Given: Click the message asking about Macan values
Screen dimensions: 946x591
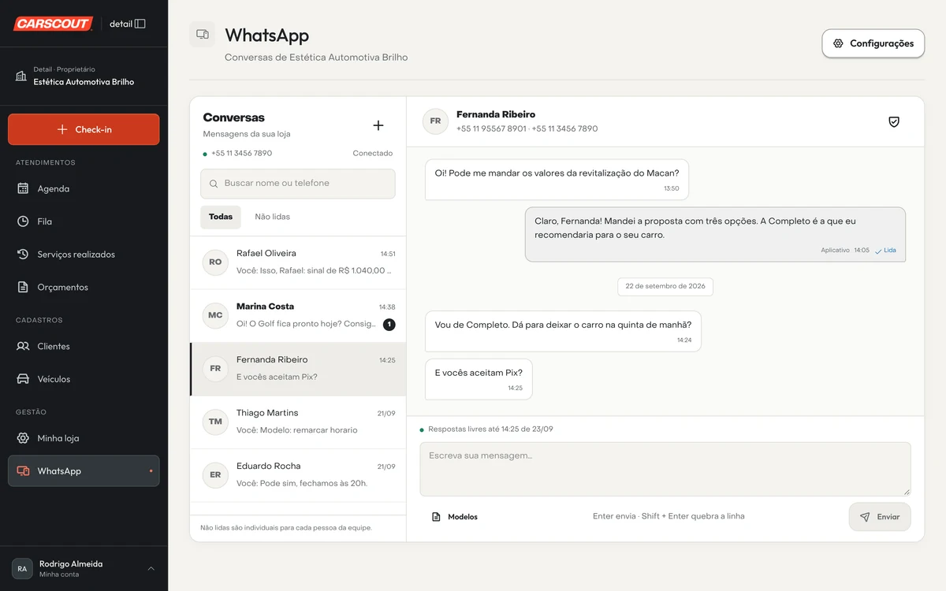Looking at the screenshot, I should click(557, 180).
